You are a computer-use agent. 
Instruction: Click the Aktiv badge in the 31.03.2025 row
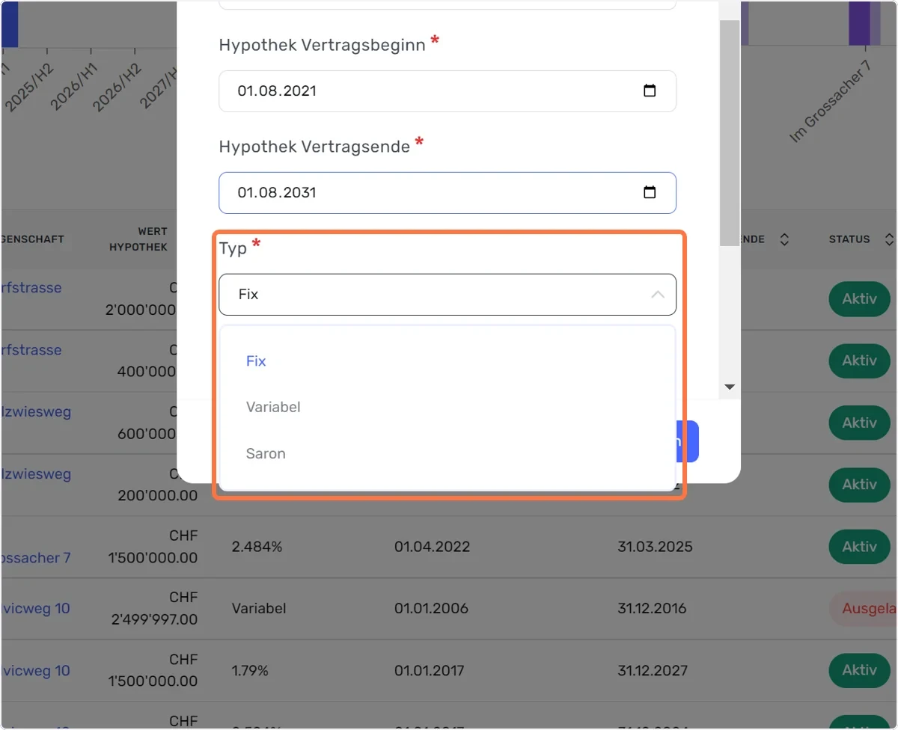click(859, 547)
